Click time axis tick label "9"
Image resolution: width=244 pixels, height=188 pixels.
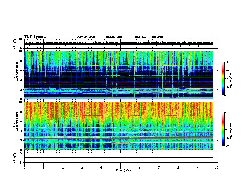197,168
